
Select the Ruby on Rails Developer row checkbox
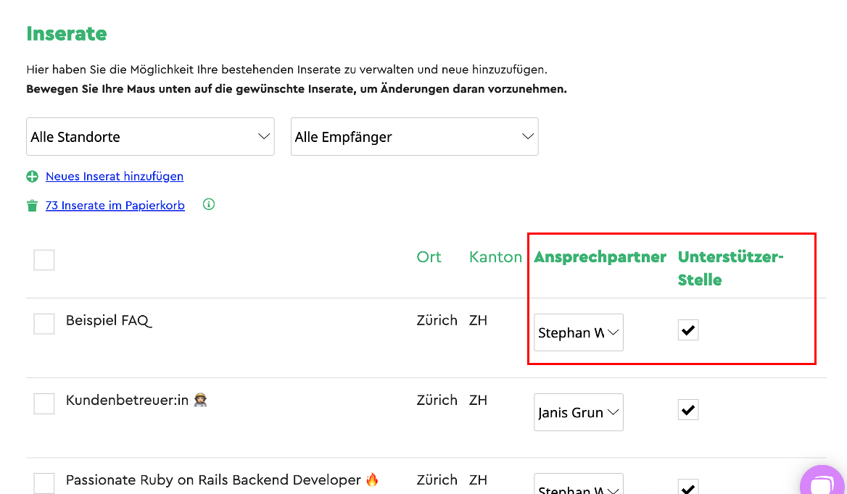[x=44, y=483]
